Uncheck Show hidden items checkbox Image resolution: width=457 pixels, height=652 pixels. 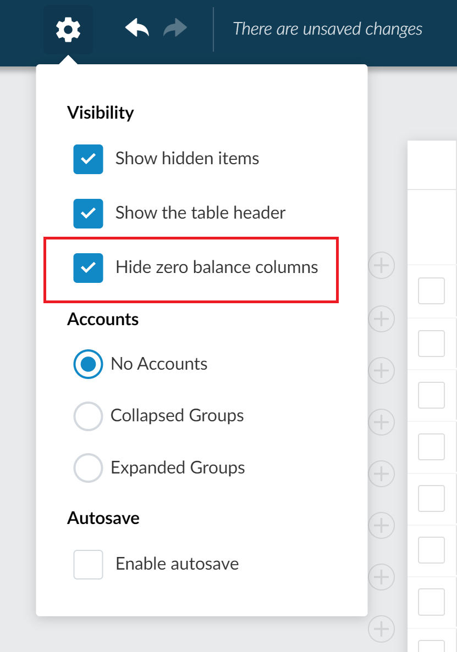88,159
